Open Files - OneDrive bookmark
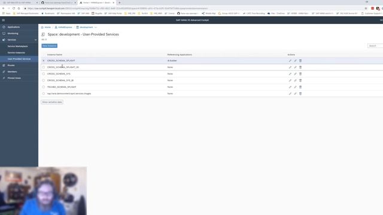Viewport: 383px width, 215px height. pos(276,13)
